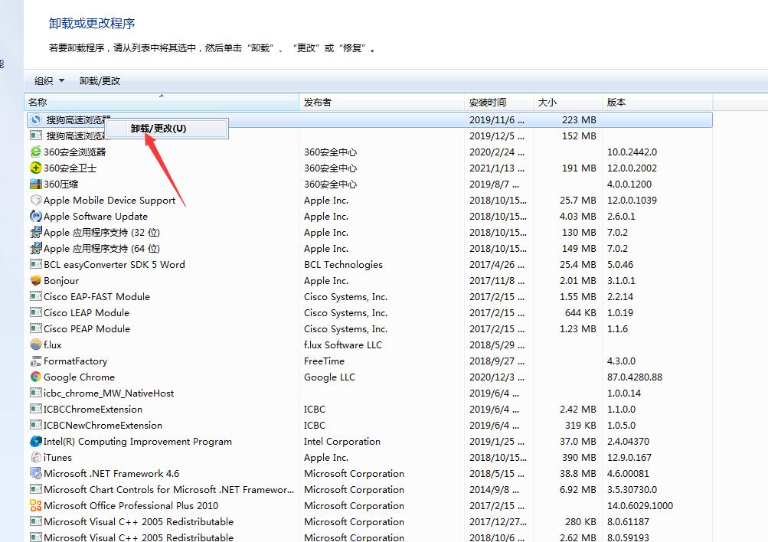
Task: Select the Cisco LEAP Module program name
Action: (87, 312)
